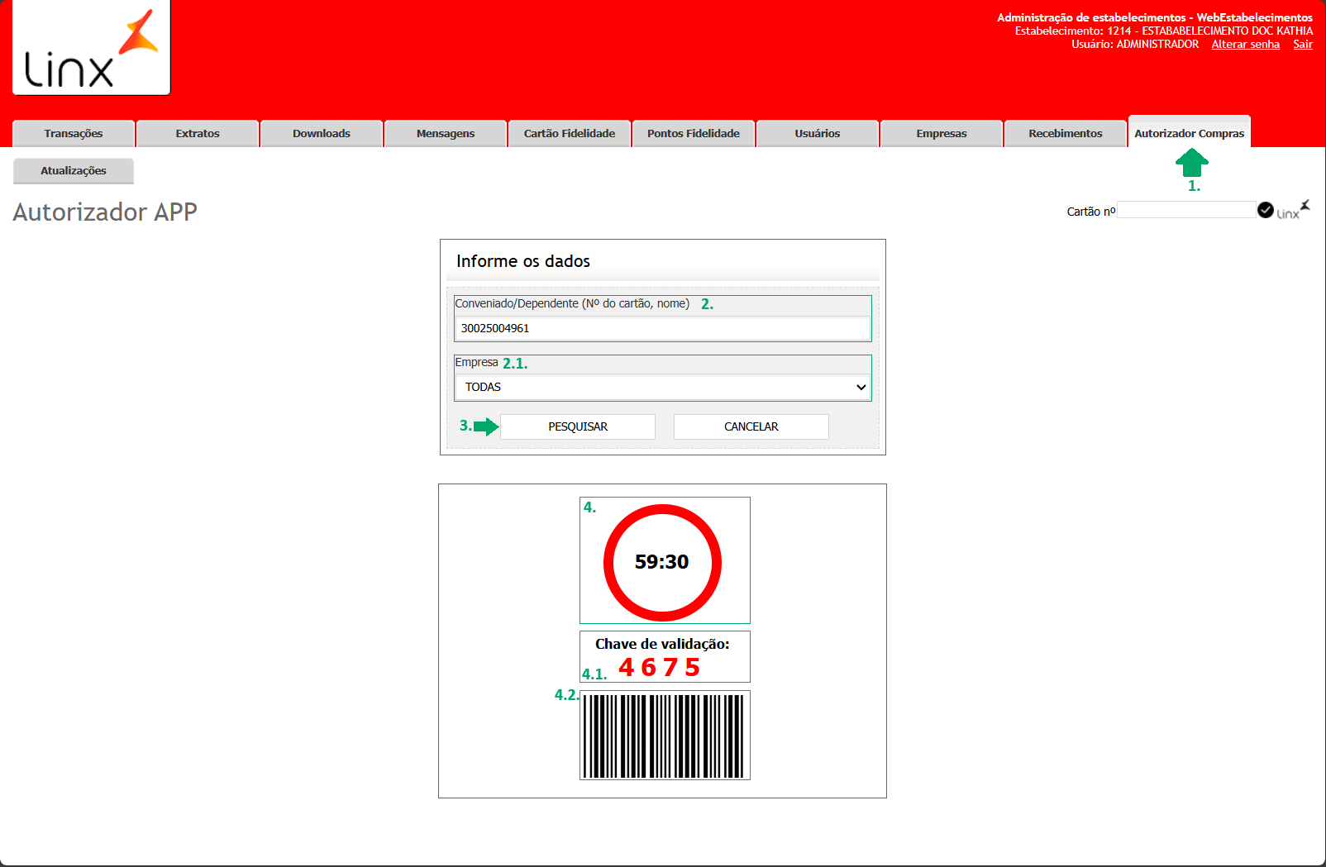Click the validation key 4675

tap(660, 667)
